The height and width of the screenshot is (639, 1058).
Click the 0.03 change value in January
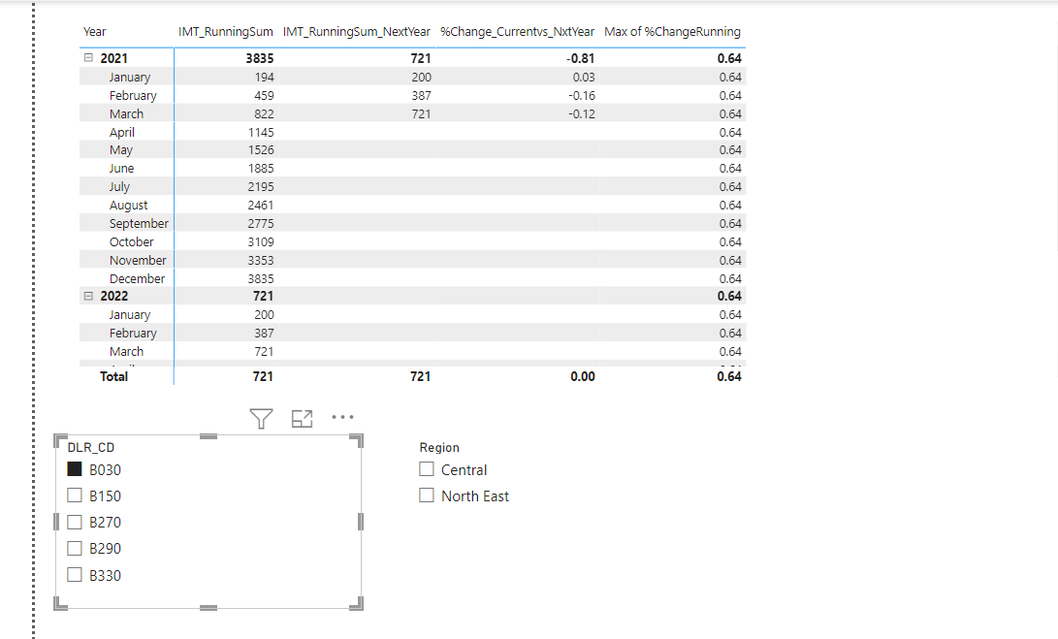coord(584,77)
